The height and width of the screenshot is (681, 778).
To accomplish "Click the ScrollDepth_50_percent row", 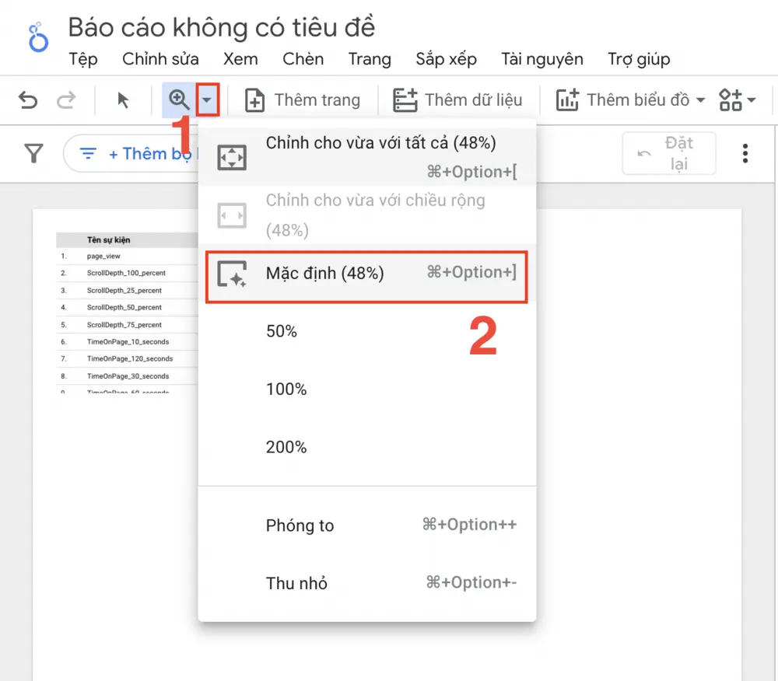I will point(127,307).
